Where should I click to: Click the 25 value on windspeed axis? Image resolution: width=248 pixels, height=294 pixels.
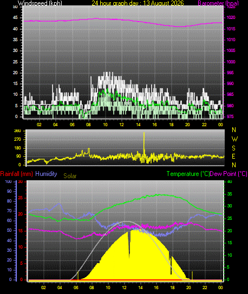tap(15, 62)
